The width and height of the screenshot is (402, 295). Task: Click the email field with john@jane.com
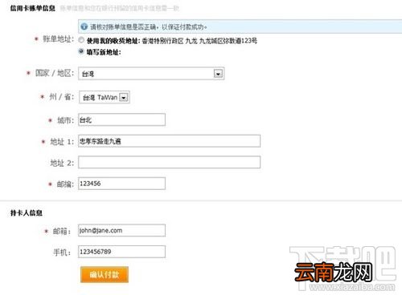tap(121, 230)
